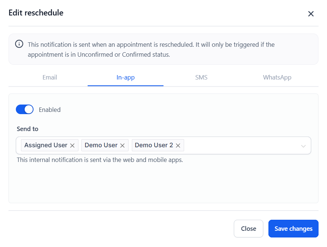The width and height of the screenshot is (327, 247).
Task: Remove Assigned User from recipients
Action: [73, 145]
